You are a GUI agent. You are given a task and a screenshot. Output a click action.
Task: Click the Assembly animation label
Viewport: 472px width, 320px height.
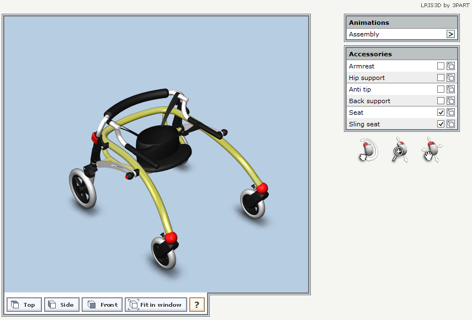click(x=364, y=34)
